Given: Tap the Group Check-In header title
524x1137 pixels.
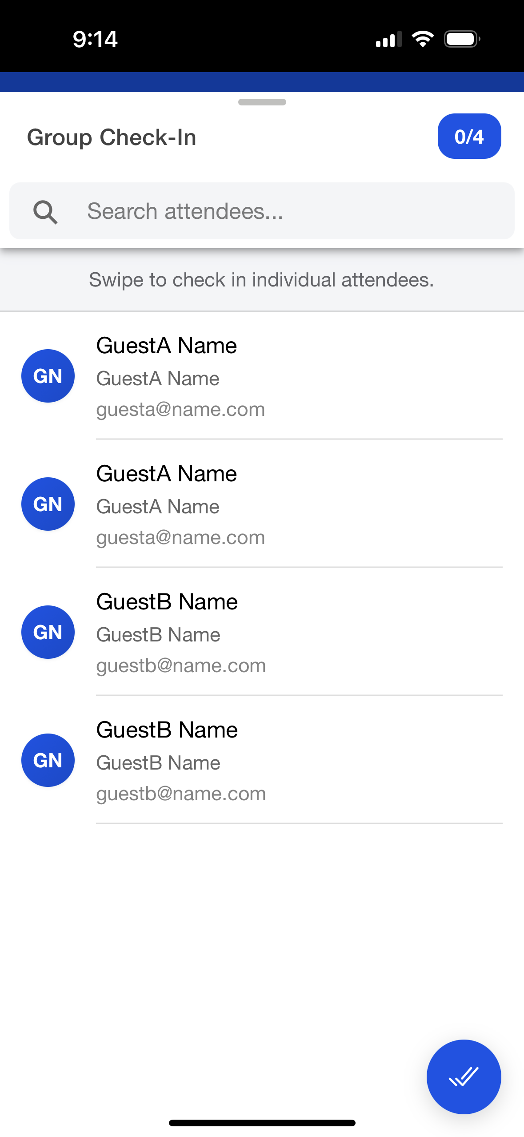Looking at the screenshot, I should [x=112, y=137].
